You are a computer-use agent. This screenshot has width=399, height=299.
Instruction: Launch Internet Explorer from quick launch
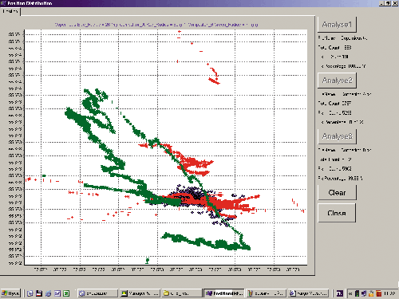(x=48, y=293)
